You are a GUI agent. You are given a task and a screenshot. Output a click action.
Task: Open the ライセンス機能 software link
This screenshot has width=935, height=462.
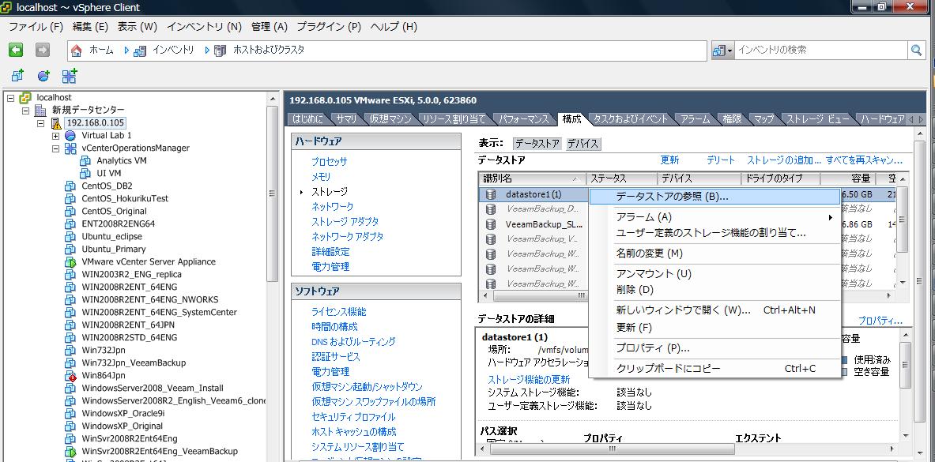coord(339,312)
